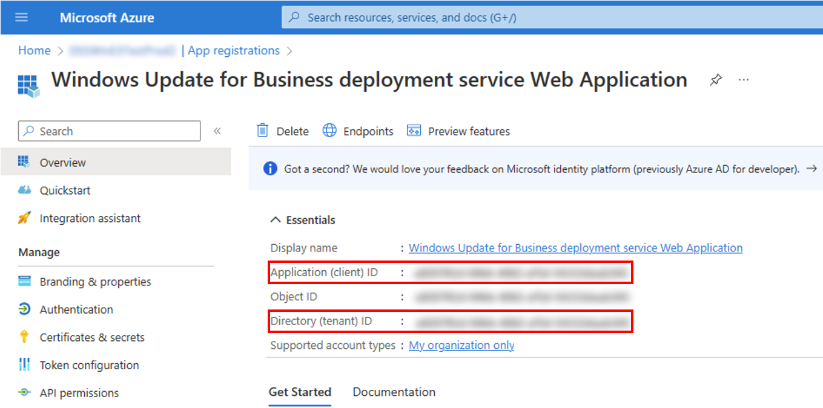This screenshot has height=408, width=823.
Task: Go to Home breadcrumb
Action: [x=35, y=51]
